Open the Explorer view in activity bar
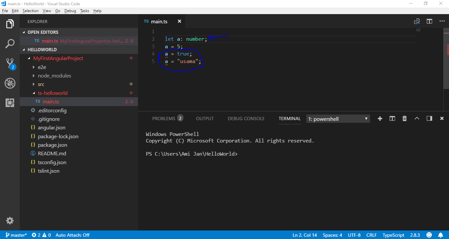Screen dimensions: 449x239 point(10,24)
